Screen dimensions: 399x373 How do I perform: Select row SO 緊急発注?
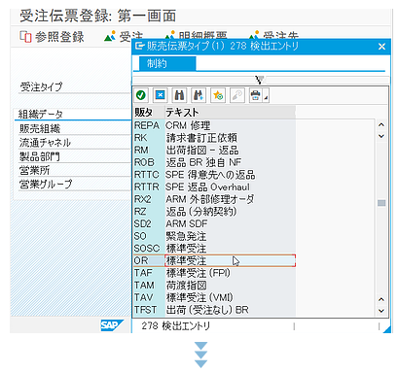(214, 236)
